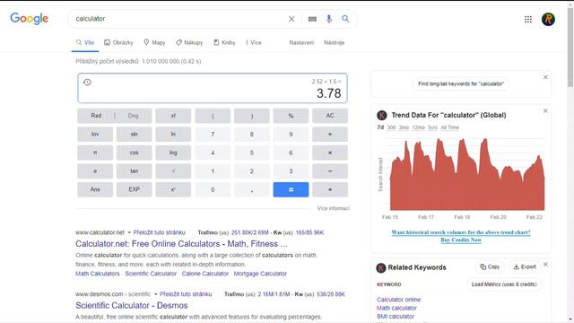Click the e constant key

tap(95, 171)
